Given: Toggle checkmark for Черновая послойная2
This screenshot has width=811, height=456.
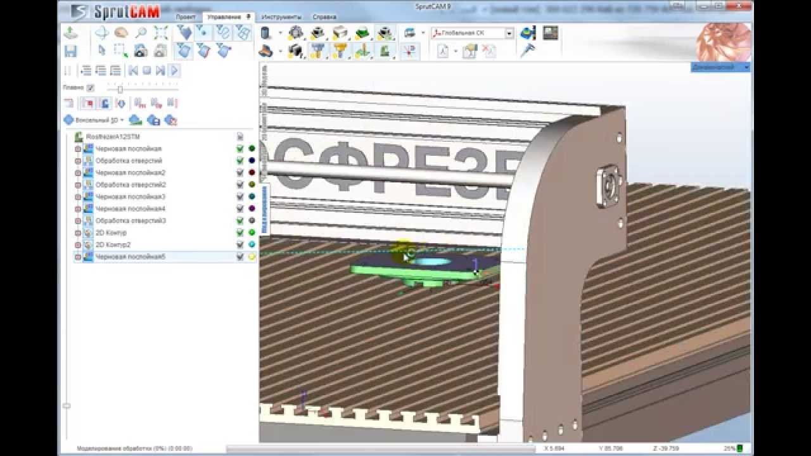Looking at the screenshot, I should pos(240,173).
